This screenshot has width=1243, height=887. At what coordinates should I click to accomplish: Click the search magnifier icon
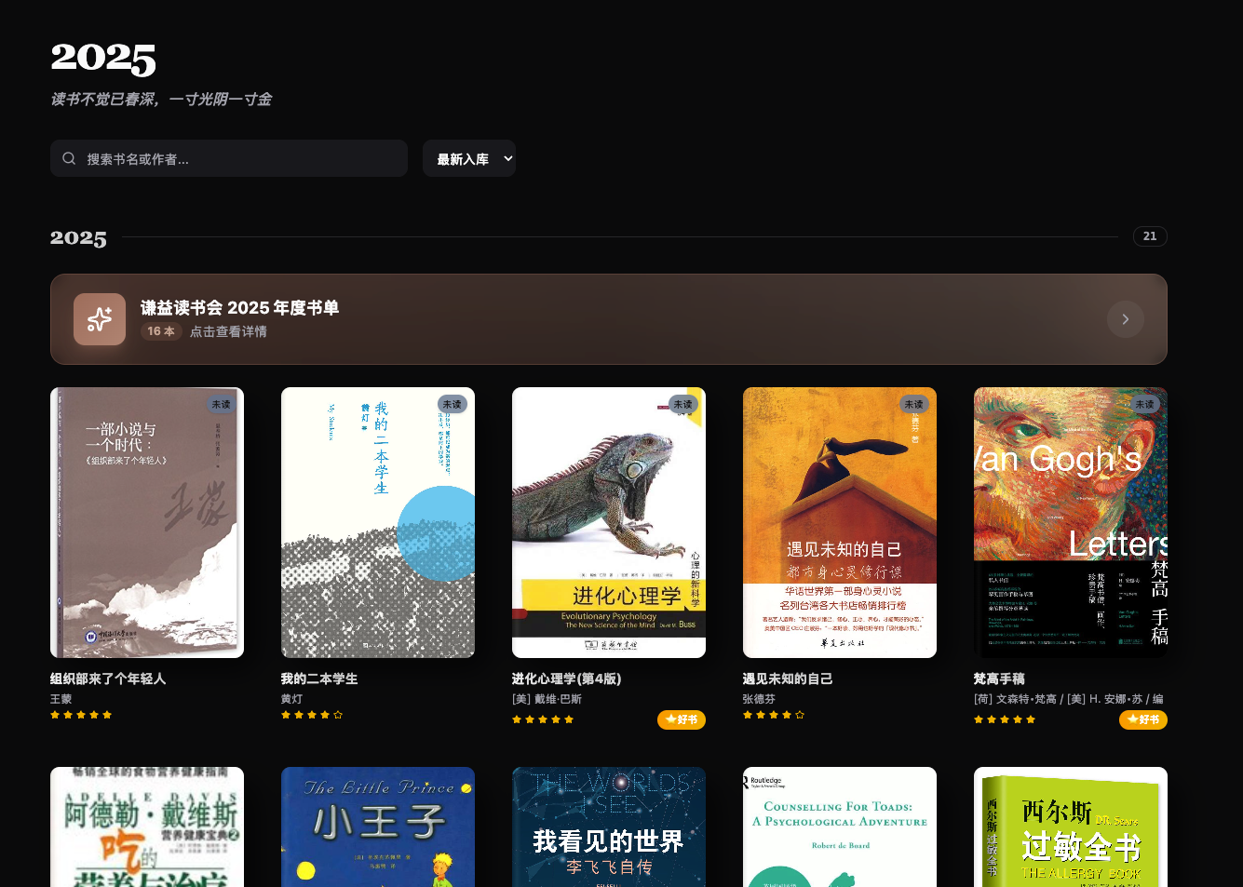click(x=69, y=159)
